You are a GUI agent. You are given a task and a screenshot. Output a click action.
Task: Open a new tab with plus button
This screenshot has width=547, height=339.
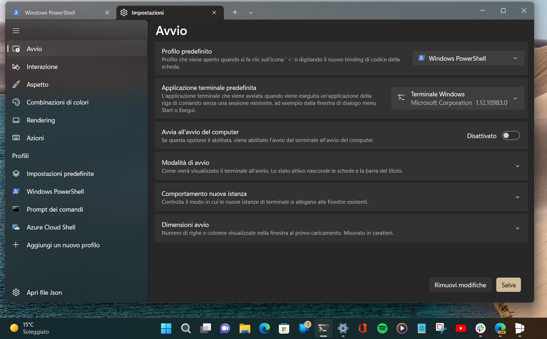click(x=235, y=12)
